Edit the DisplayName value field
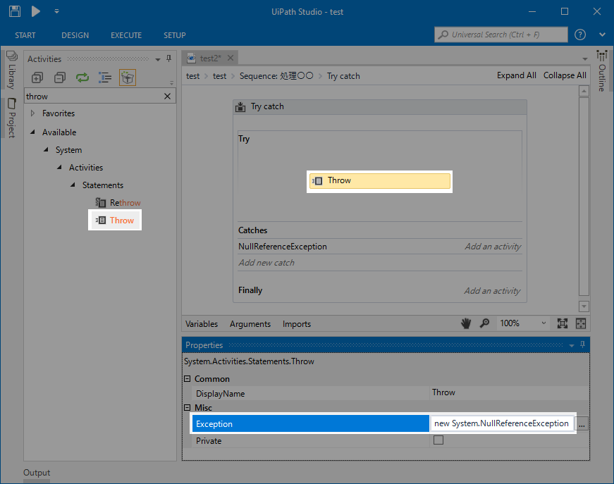Viewport: 614px width, 484px height. (x=508, y=393)
